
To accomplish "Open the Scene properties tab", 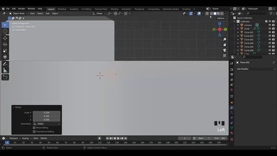I will pos(232,85).
